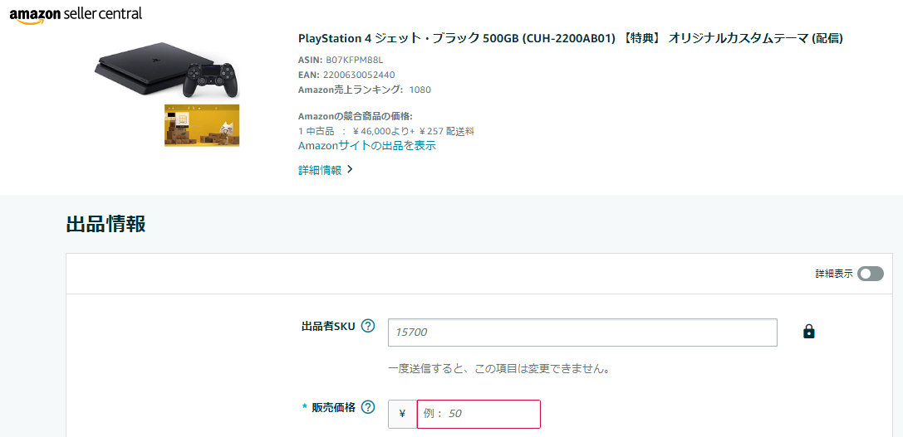This screenshot has height=437, width=903.
Task: Click the EAN number 2200630052440
Action: point(359,75)
